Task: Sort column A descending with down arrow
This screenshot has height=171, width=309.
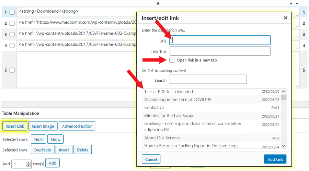Action: 297,3
